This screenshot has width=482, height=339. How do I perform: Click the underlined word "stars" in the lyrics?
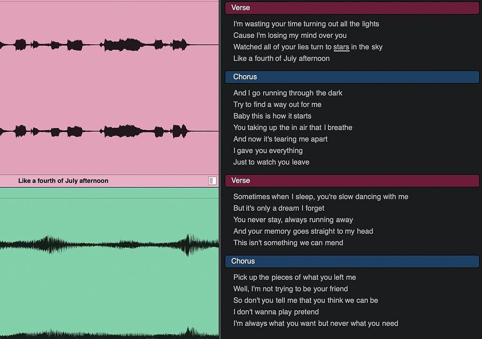(341, 47)
